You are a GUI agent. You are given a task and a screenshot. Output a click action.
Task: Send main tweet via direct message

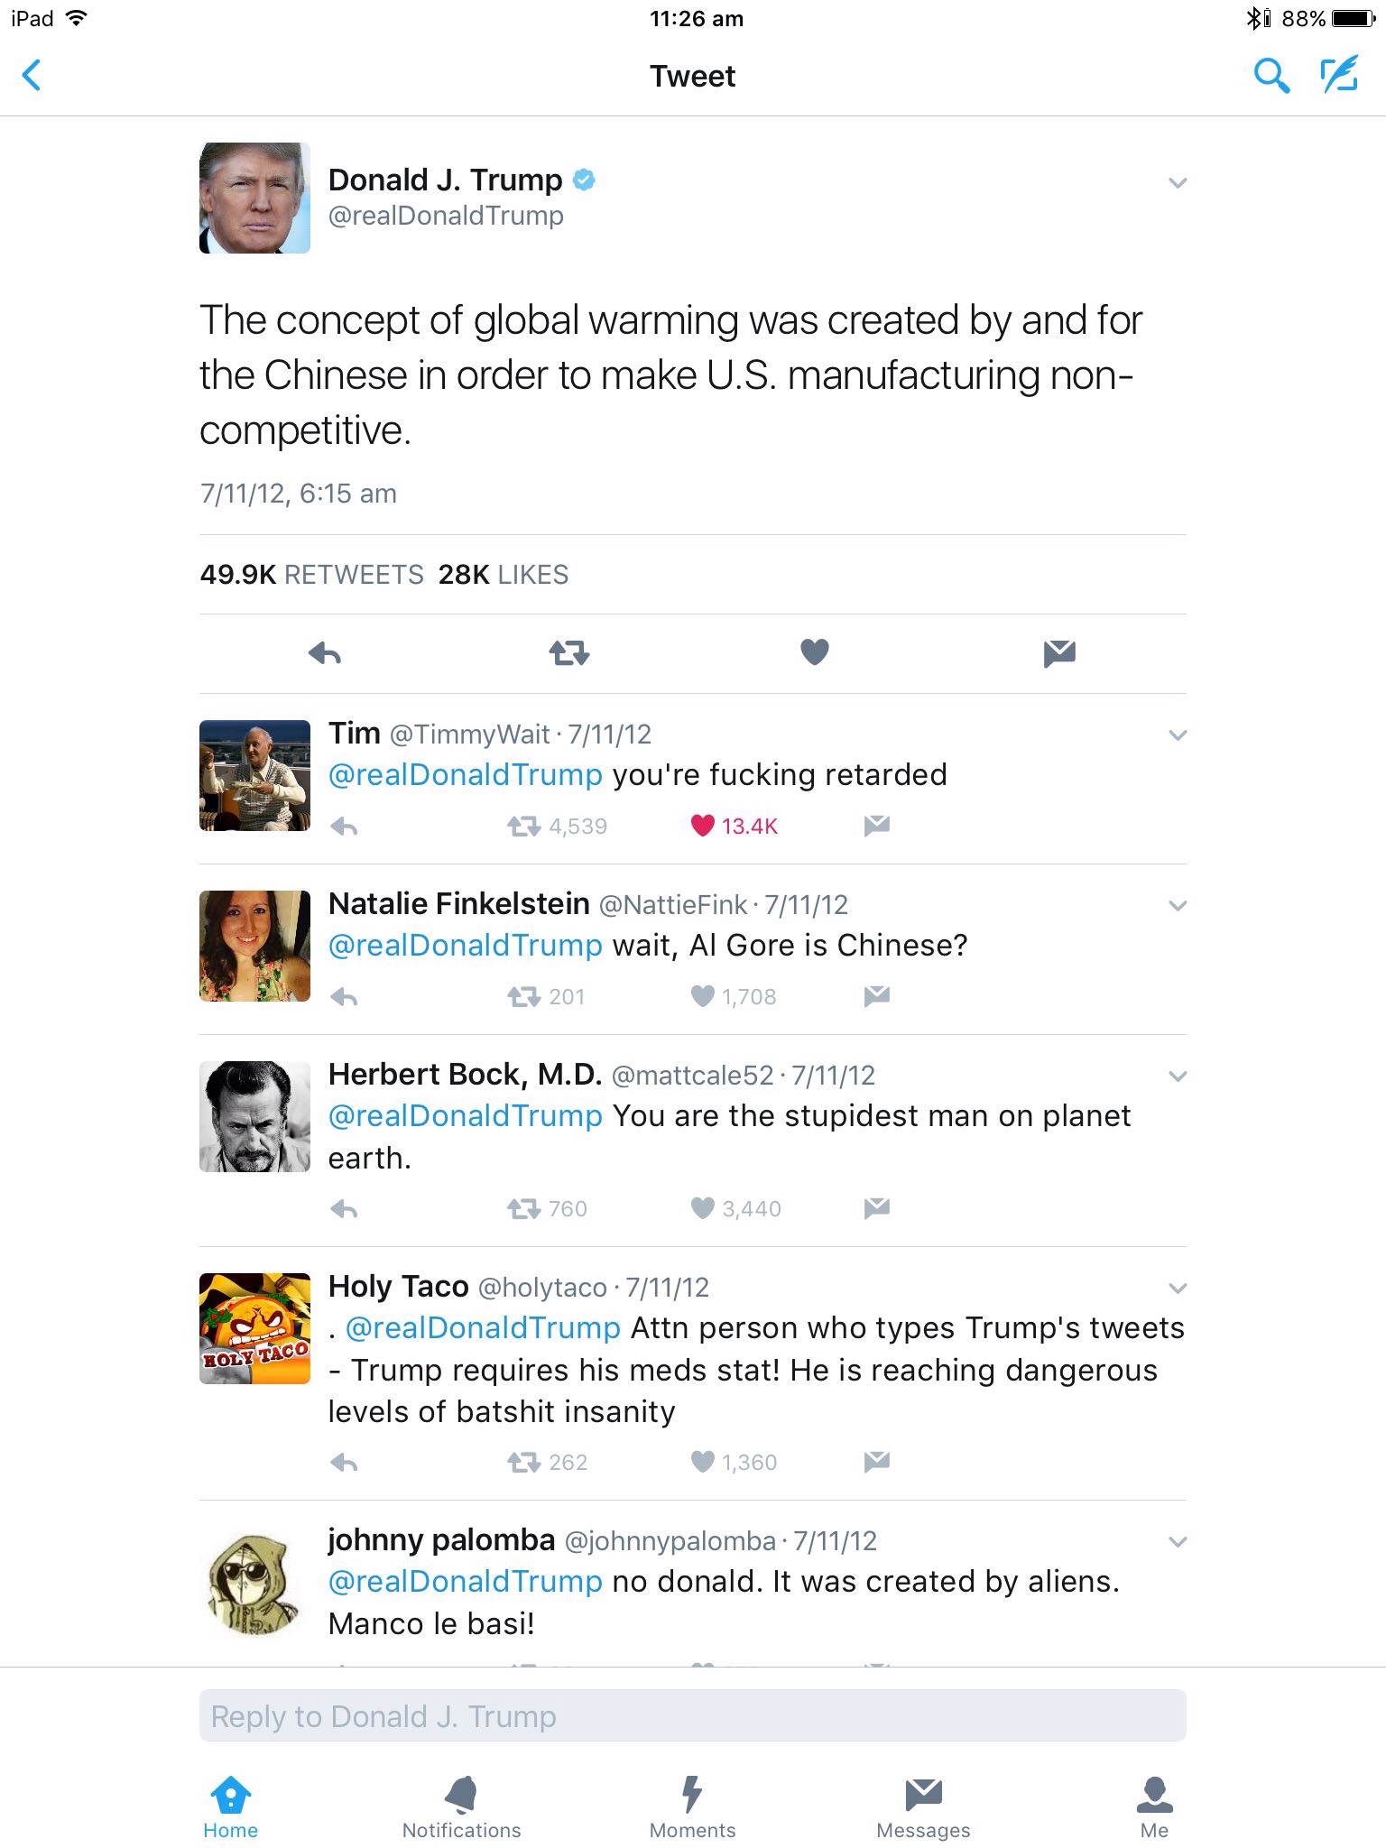click(1058, 652)
